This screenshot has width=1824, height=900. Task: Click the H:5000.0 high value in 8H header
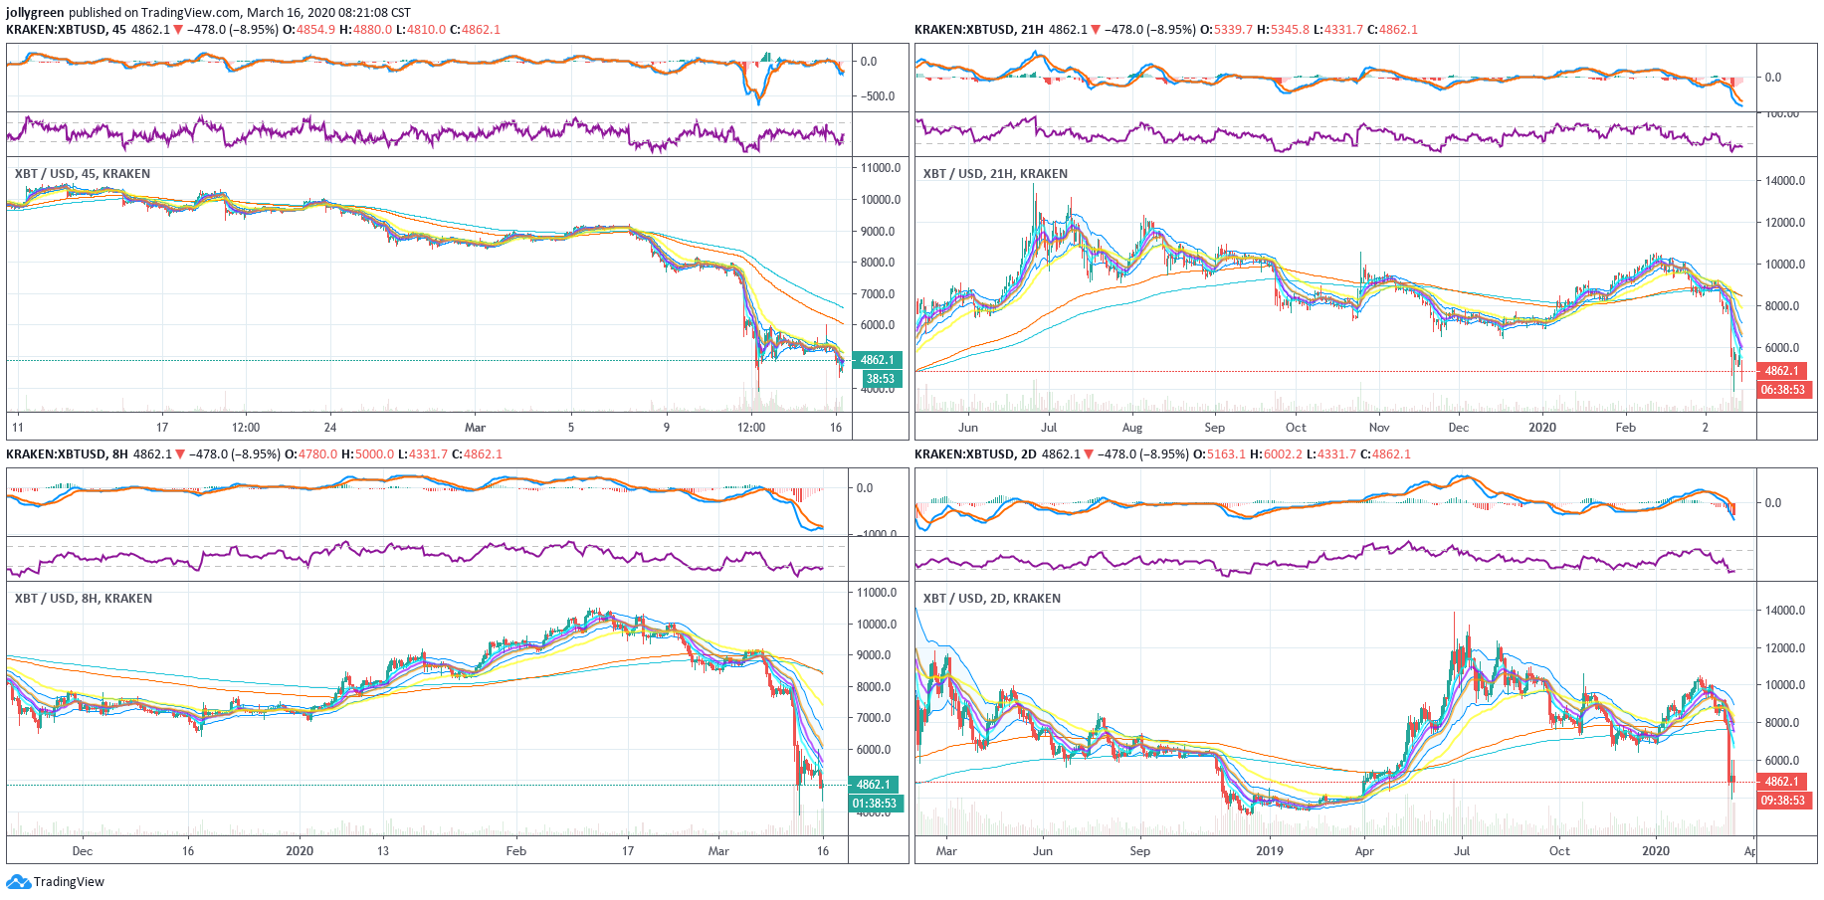click(368, 454)
